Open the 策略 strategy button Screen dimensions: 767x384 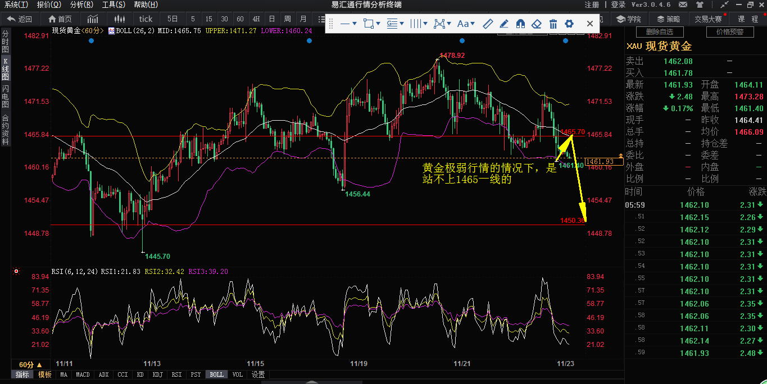[x=668, y=19]
